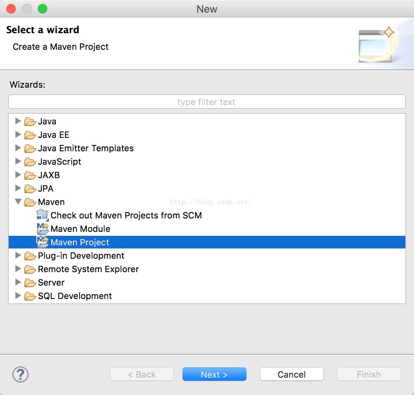Select the Maven Module label
Screen dimensions: 414x395
pos(80,229)
